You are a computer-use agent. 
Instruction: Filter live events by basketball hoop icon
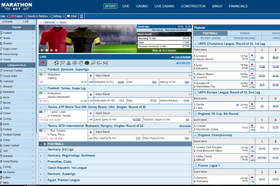coord(75,63)
